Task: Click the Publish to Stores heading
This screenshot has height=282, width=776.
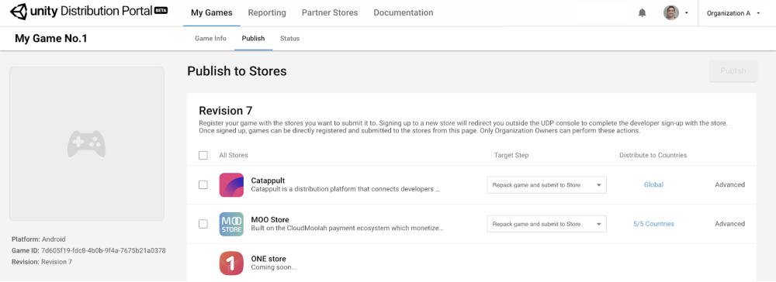Action: pyautogui.click(x=237, y=71)
